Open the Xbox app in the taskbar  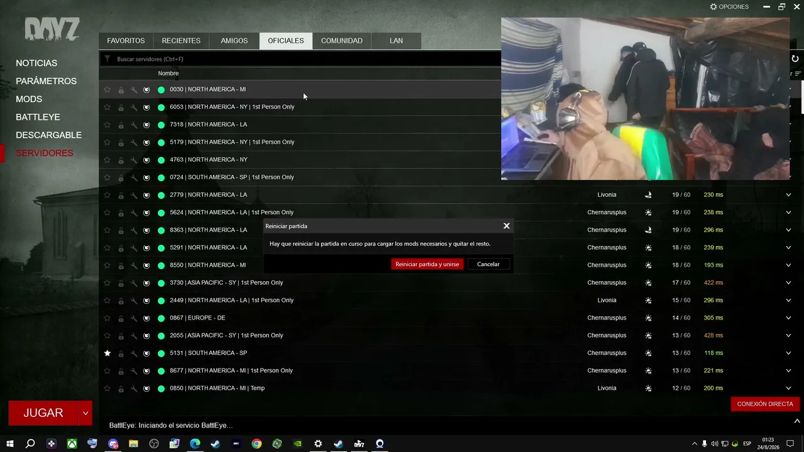coord(72,444)
